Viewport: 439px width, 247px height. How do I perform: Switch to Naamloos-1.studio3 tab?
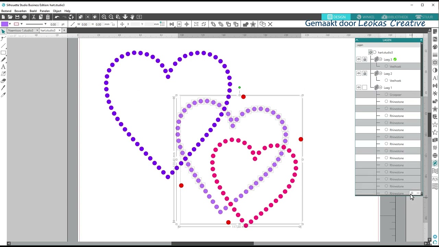coord(21,31)
